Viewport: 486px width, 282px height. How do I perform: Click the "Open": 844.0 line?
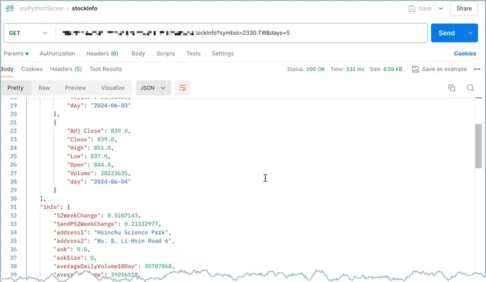pyautogui.click(x=90, y=165)
